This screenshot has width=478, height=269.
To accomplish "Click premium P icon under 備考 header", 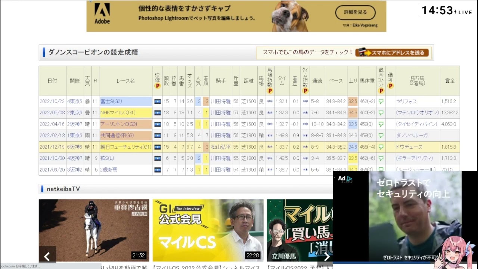I will click(390, 86).
